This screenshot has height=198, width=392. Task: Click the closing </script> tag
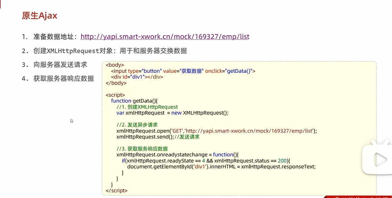[x=116, y=191]
